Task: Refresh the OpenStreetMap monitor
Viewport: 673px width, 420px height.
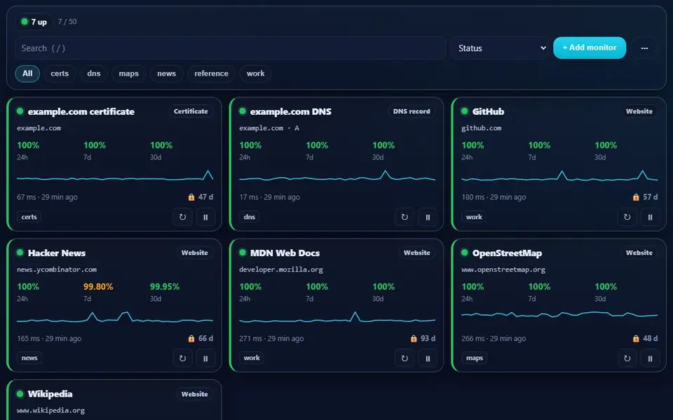Action: (627, 358)
